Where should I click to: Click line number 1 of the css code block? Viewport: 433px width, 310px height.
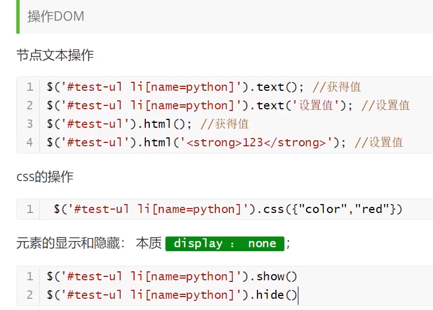[x=29, y=209]
